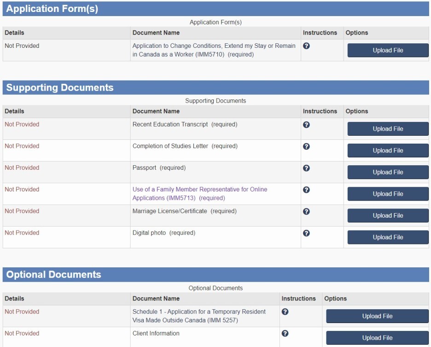This screenshot has height=347, width=431.
Task: Click the Application Form(s) section header
Action: [216, 9]
